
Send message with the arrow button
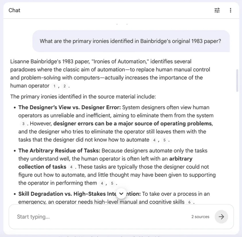pos(221,217)
